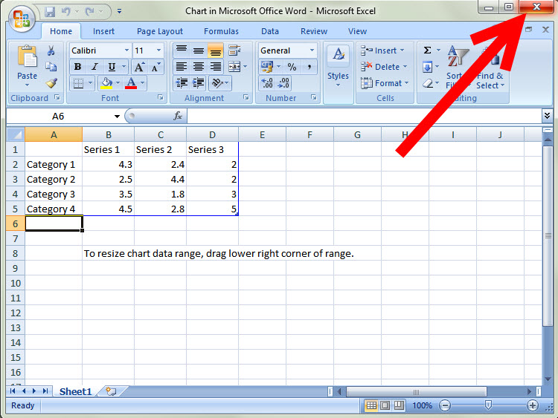The image size is (558, 418).
Task: Activate the Format Painter brush
Action: [51, 83]
